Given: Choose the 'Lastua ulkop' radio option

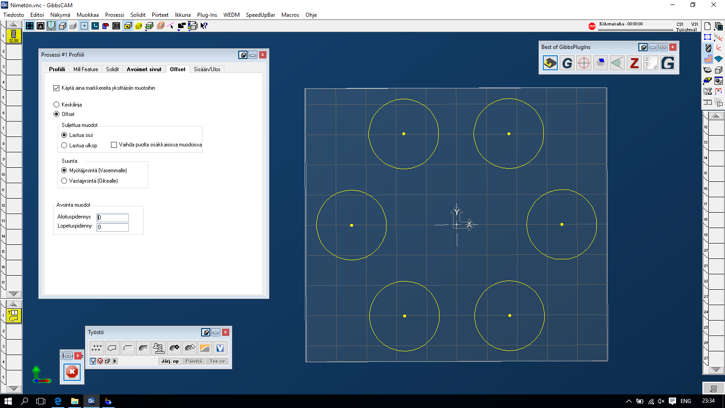Looking at the screenshot, I should tap(64, 146).
